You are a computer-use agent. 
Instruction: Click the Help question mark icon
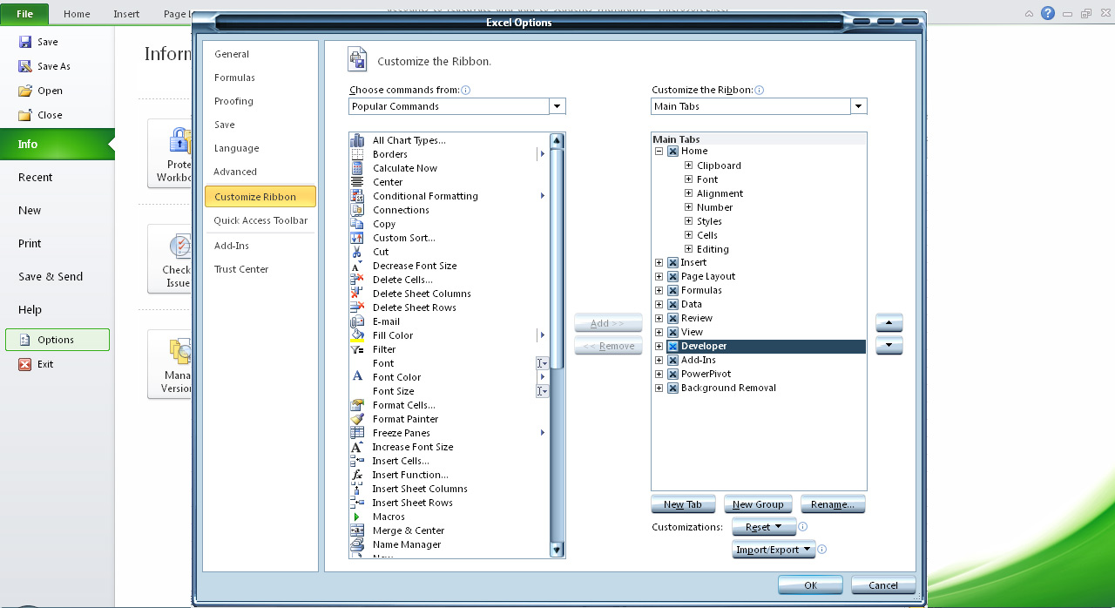[1048, 13]
